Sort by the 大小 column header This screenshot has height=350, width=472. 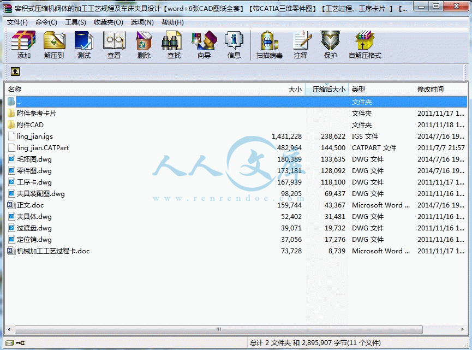pyautogui.click(x=283, y=90)
